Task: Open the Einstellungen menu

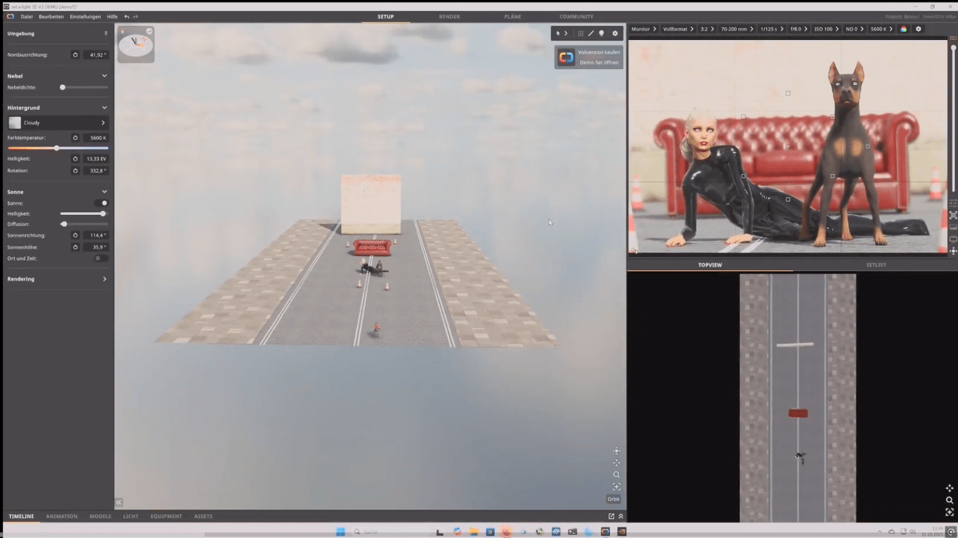Action: tap(85, 17)
